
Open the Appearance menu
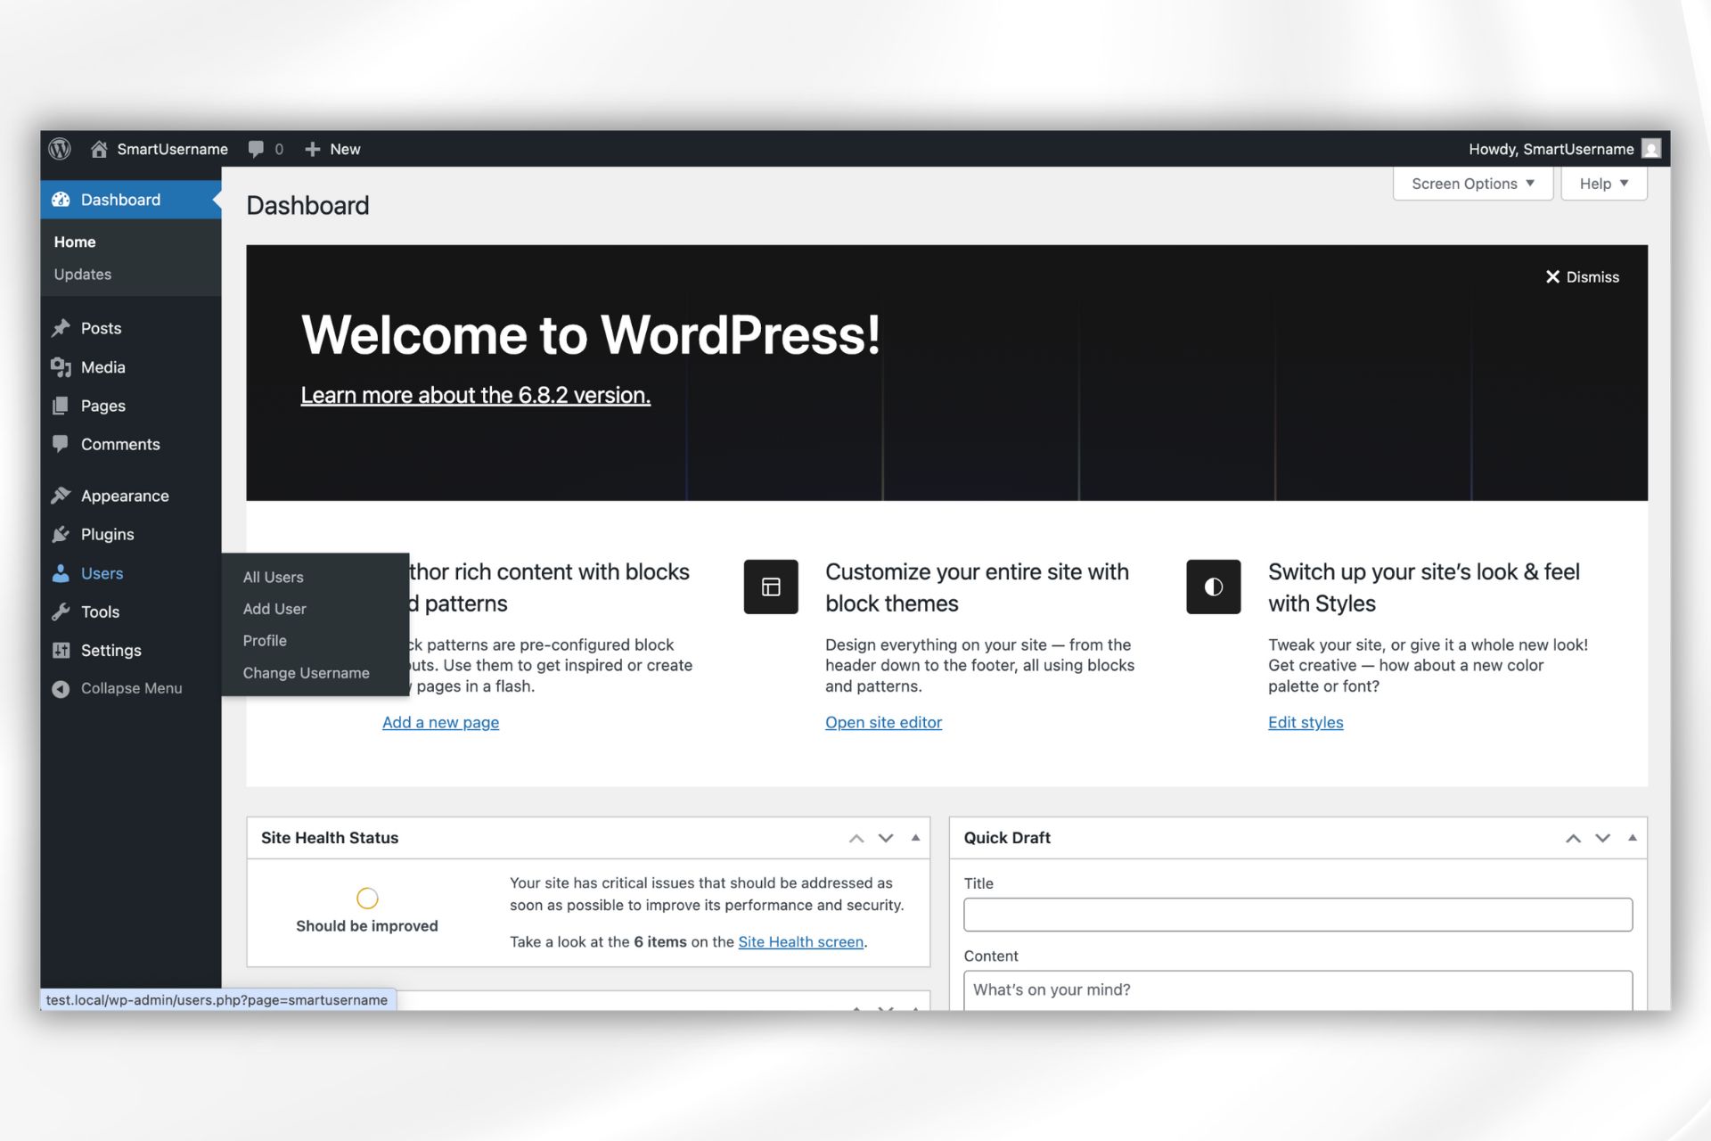[124, 496]
